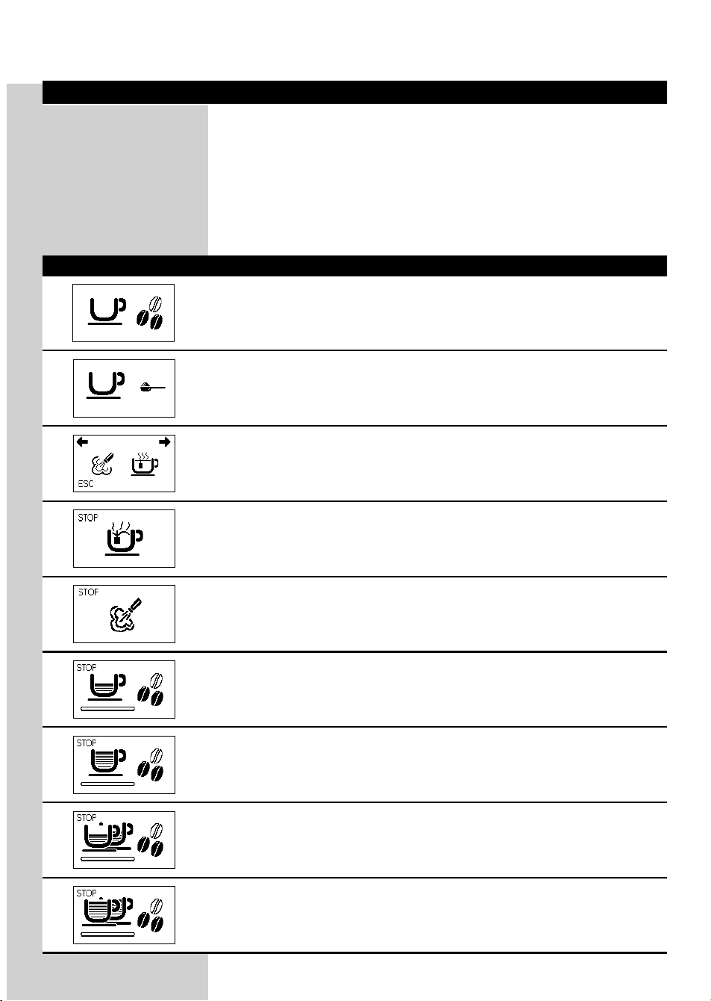Select the small hot water cup beside steam wand

[x=144, y=464]
